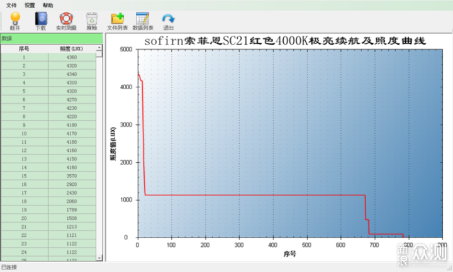Select table value 4230 in row 7

[72, 108]
